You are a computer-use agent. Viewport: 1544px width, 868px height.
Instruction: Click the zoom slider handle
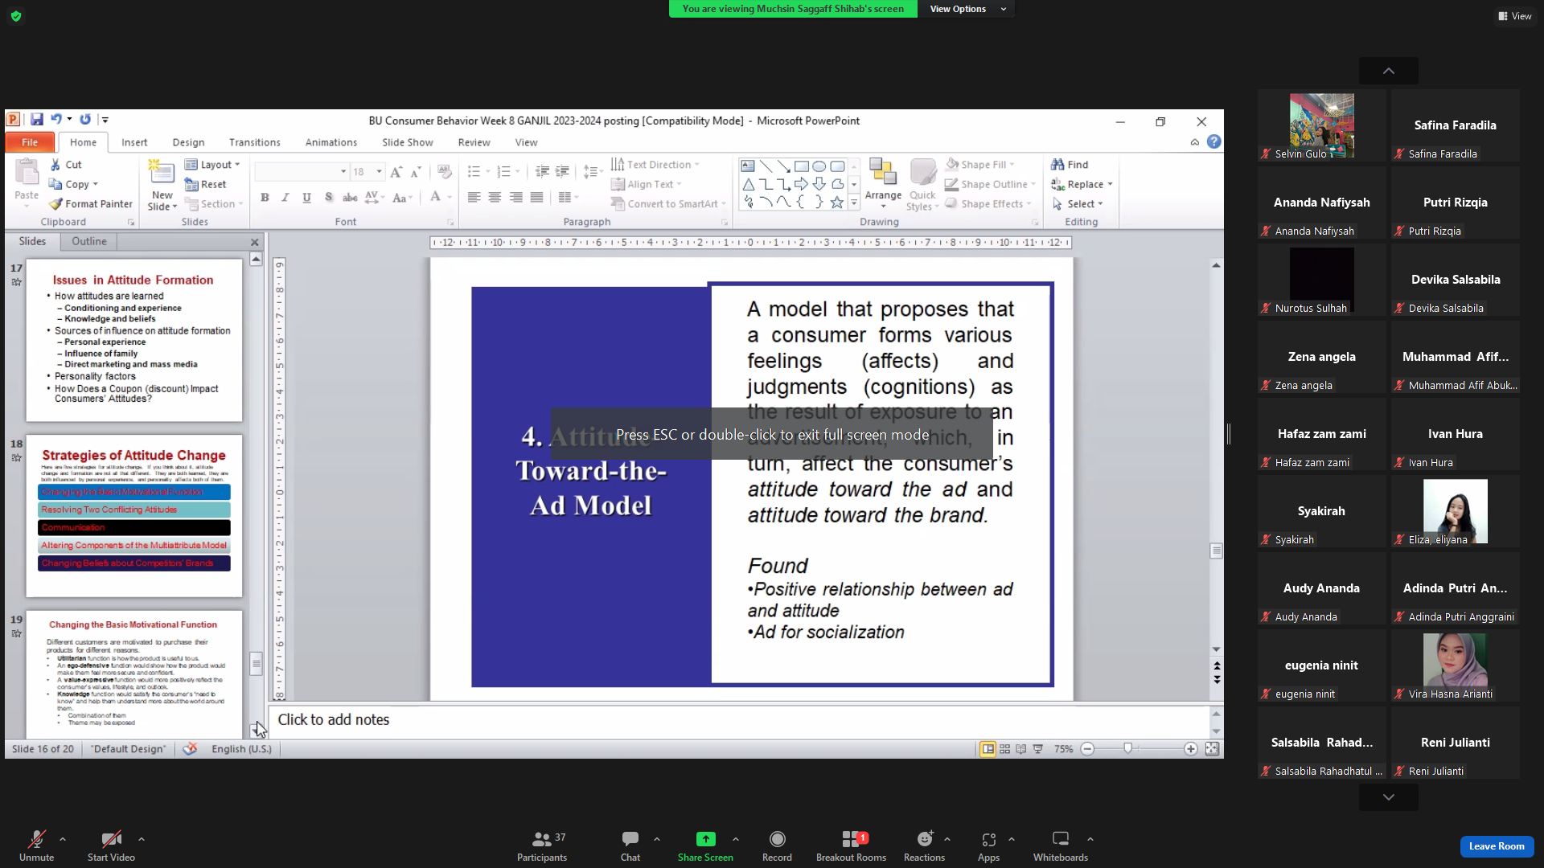(x=1128, y=749)
